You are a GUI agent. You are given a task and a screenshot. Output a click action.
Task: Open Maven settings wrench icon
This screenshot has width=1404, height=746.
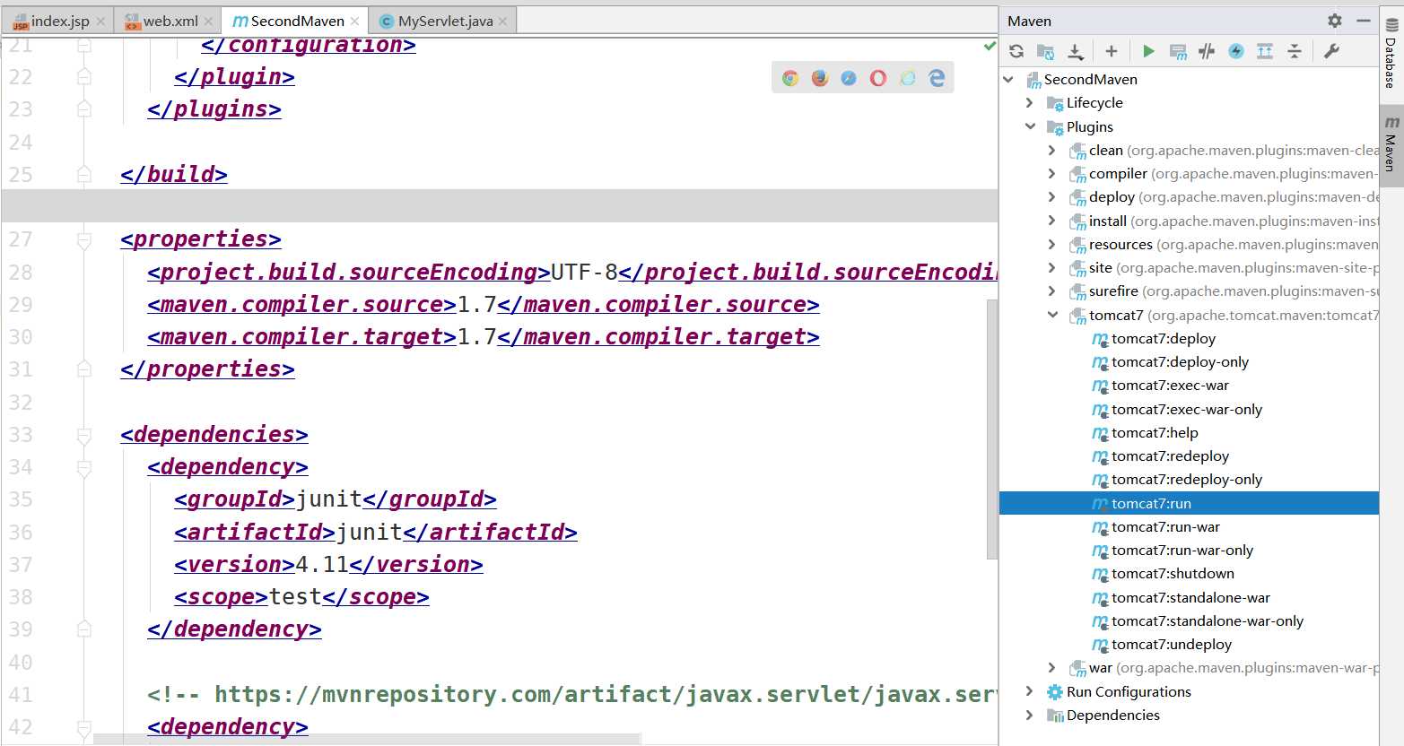click(1331, 51)
